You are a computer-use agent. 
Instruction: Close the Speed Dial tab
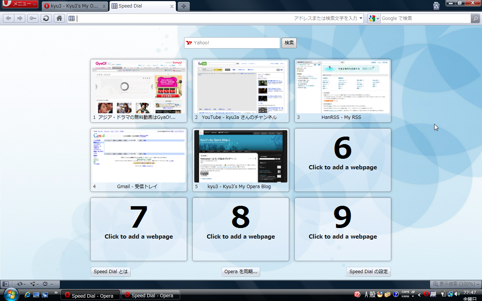click(x=172, y=6)
